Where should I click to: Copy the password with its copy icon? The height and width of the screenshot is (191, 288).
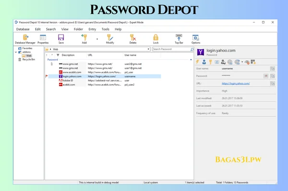pos(272,76)
